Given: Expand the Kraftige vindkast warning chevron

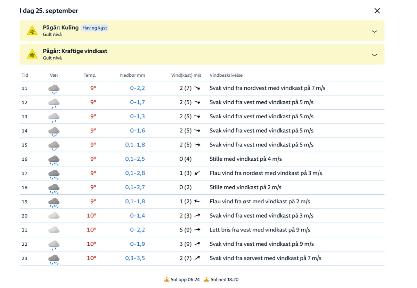Looking at the screenshot, I should (x=374, y=55).
